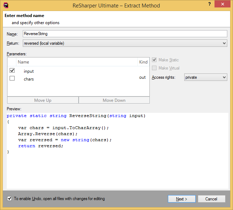Click the method signature line in preview
This screenshot has width=233, height=210.
coord(76,116)
